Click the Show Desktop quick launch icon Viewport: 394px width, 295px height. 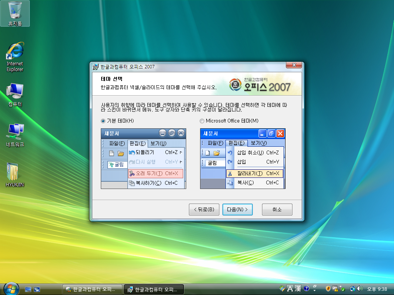pyautogui.click(x=28, y=290)
